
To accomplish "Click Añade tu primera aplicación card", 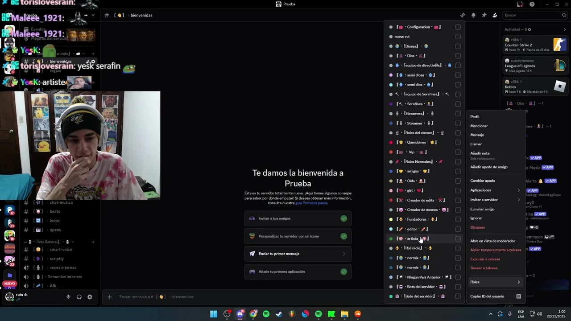I will click(298, 272).
